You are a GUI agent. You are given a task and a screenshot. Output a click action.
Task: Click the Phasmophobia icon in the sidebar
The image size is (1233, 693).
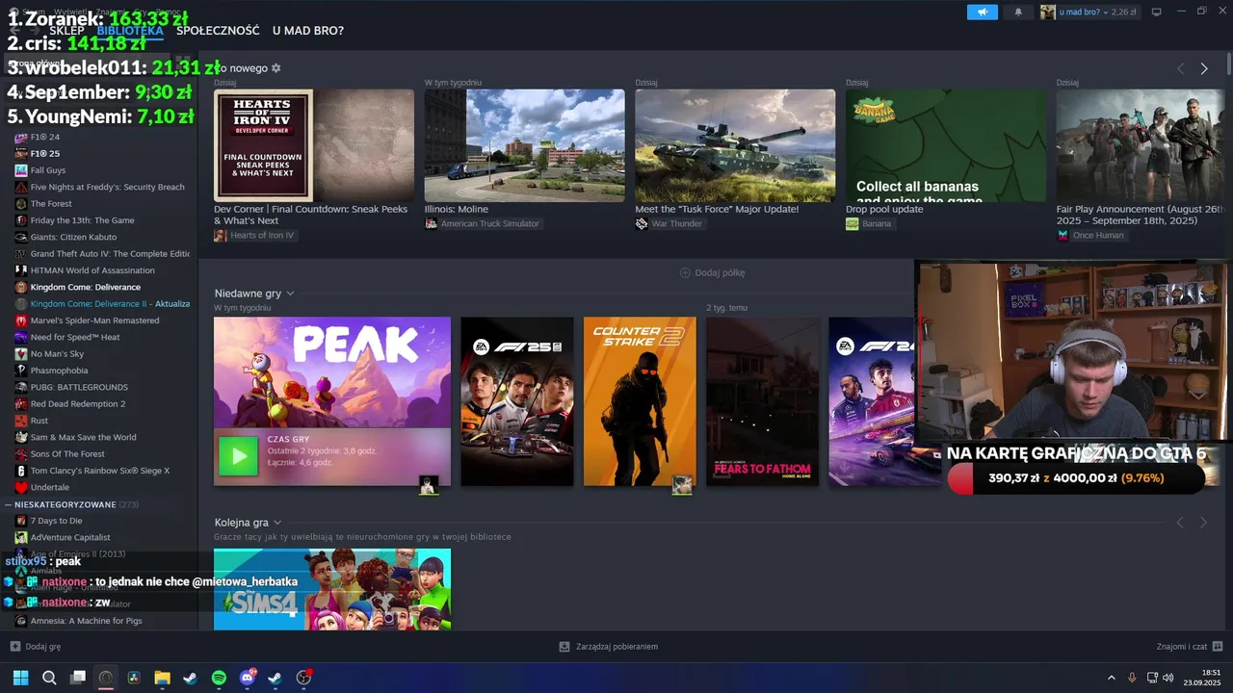click(x=21, y=371)
